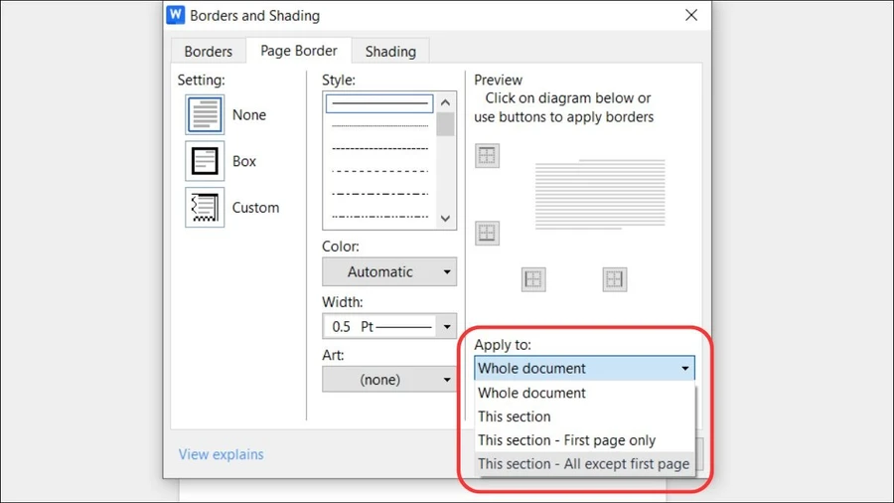Click the page preview diagram

600,195
